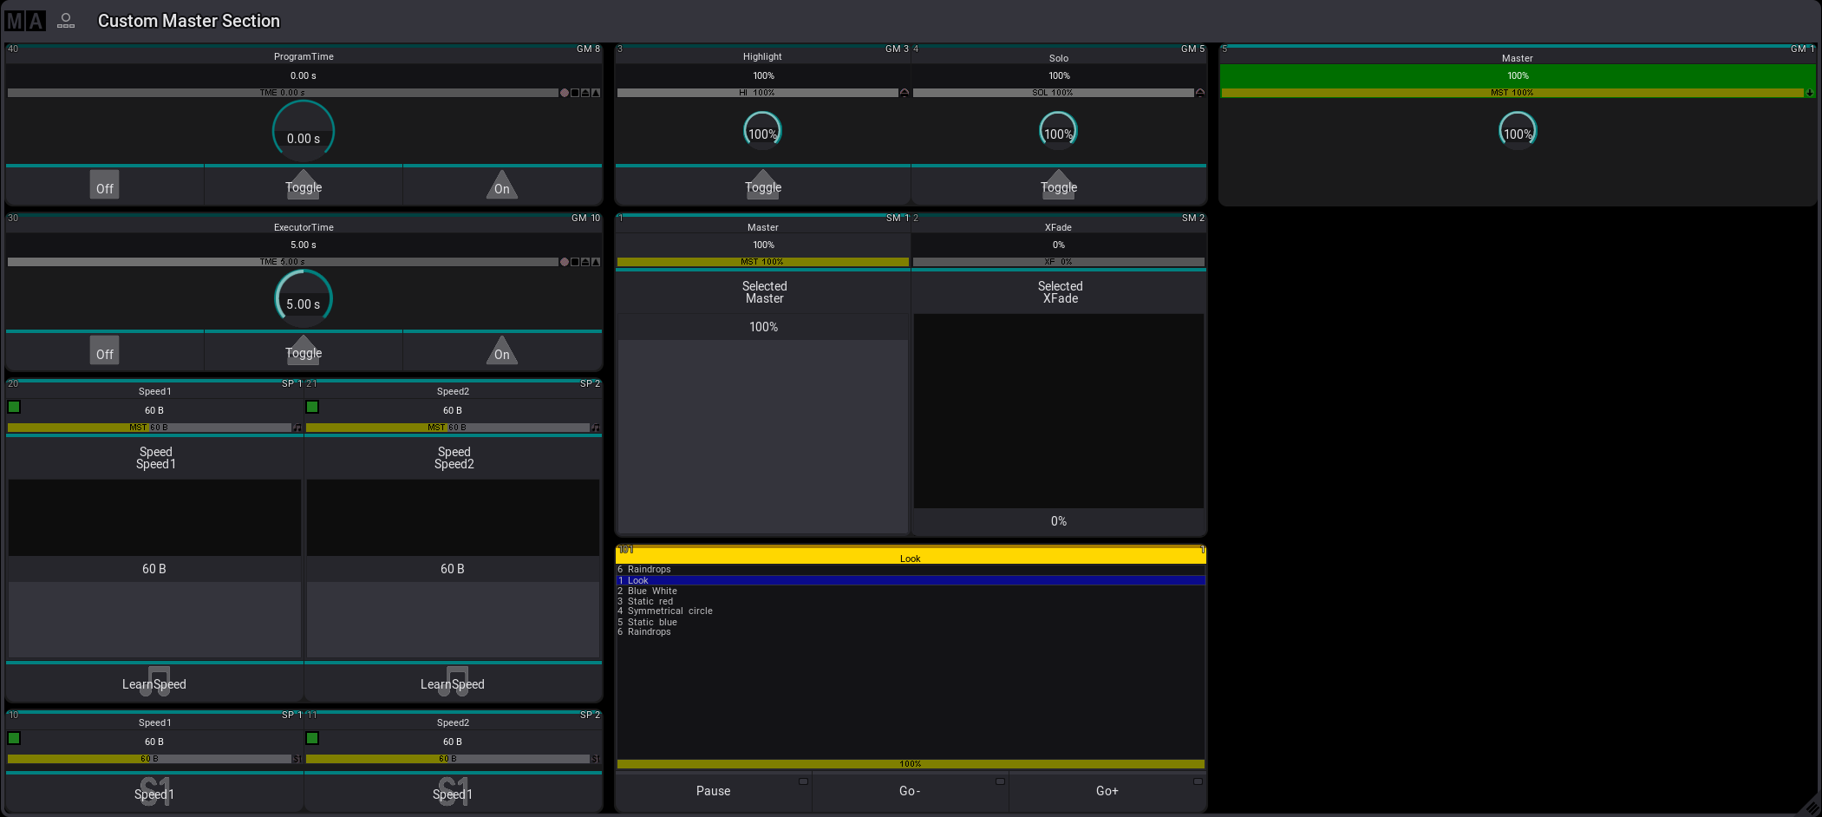This screenshot has height=817, width=1822.
Task: Click green indicator on executor 20 Speed1
Action: 14,407
